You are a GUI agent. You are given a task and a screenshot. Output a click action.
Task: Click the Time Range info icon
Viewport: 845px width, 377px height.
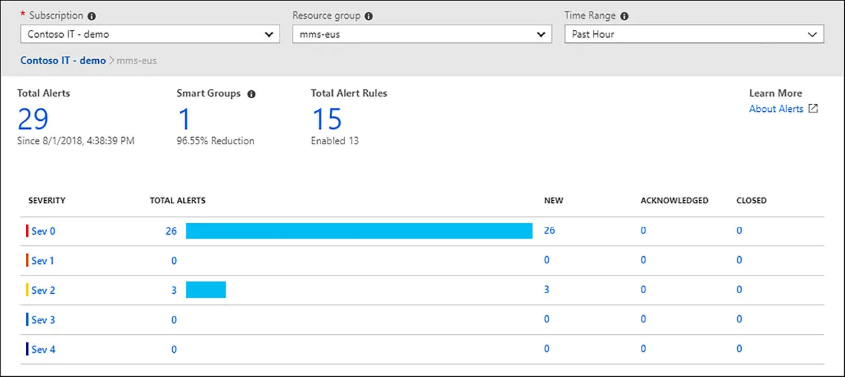coord(625,15)
